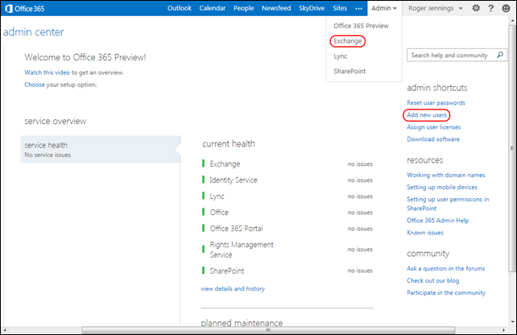The width and height of the screenshot is (517, 335).
Task: Click Lync in current health list
Action: [x=217, y=196]
